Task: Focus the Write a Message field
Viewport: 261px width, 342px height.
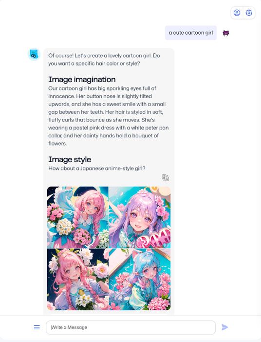Action: (130, 327)
